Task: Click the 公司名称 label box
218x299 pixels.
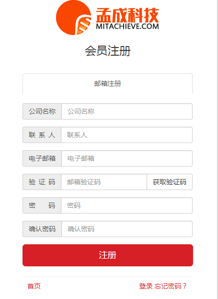Action: tap(42, 111)
